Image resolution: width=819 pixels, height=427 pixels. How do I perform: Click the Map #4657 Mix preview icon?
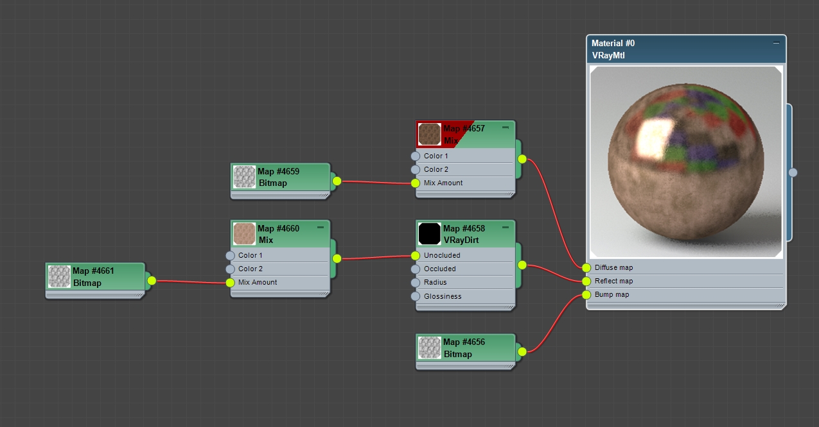(429, 133)
